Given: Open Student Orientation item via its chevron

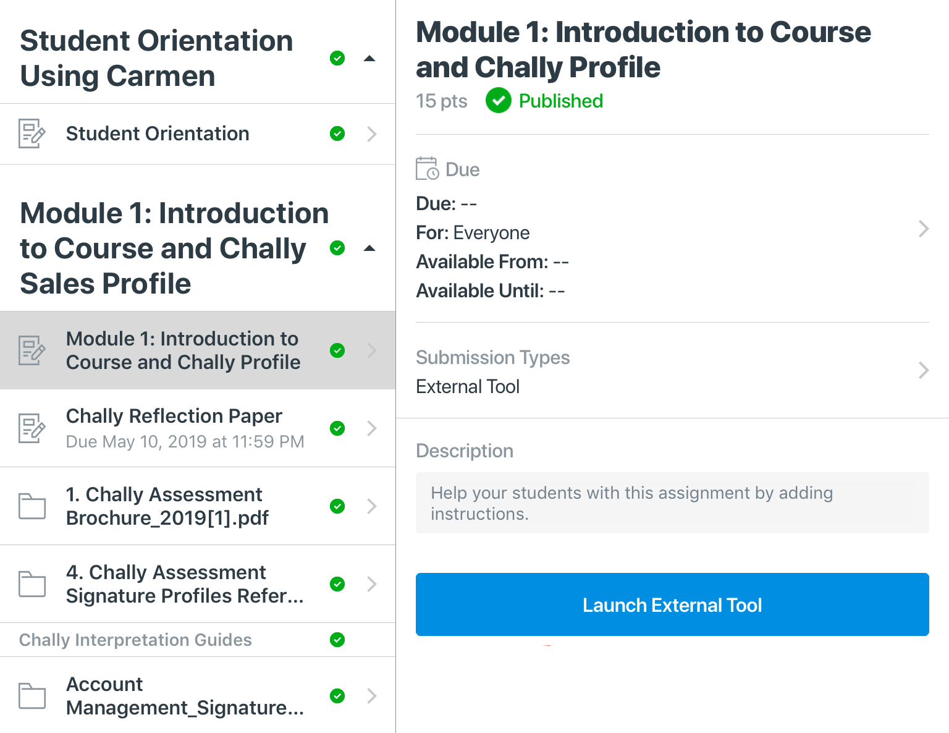Looking at the screenshot, I should pos(372,133).
